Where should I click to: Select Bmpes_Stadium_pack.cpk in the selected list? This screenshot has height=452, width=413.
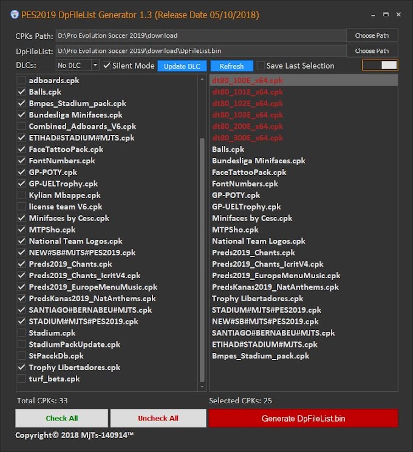304,356
